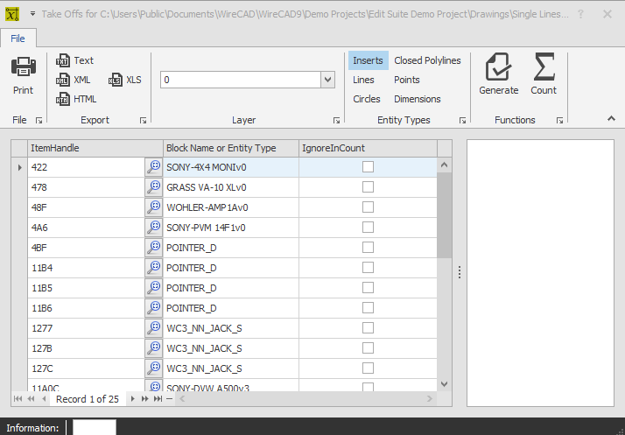Check IgnoreInCount for GRASS VA-10 XLv0
The image size is (625, 435).
click(368, 186)
